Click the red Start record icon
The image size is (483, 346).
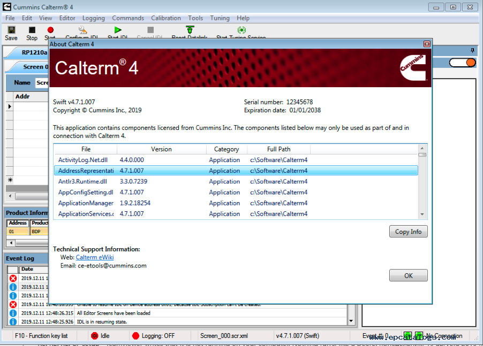tap(50, 30)
